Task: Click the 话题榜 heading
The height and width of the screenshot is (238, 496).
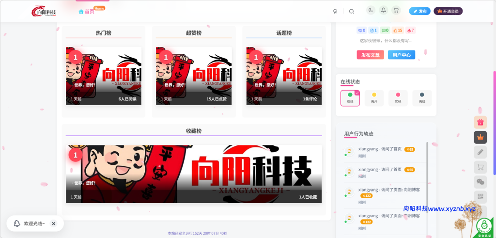Action: pyautogui.click(x=284, y=33)
